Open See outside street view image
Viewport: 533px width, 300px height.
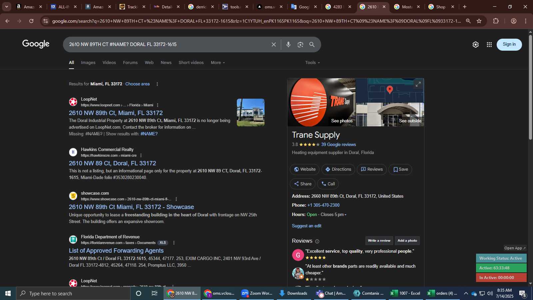point(390,115)
